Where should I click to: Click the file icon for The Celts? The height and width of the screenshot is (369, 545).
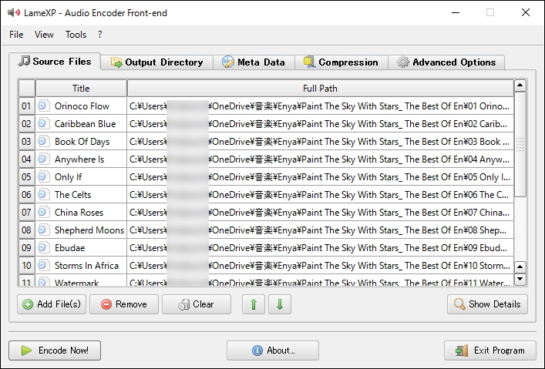(x=43, y=194)
